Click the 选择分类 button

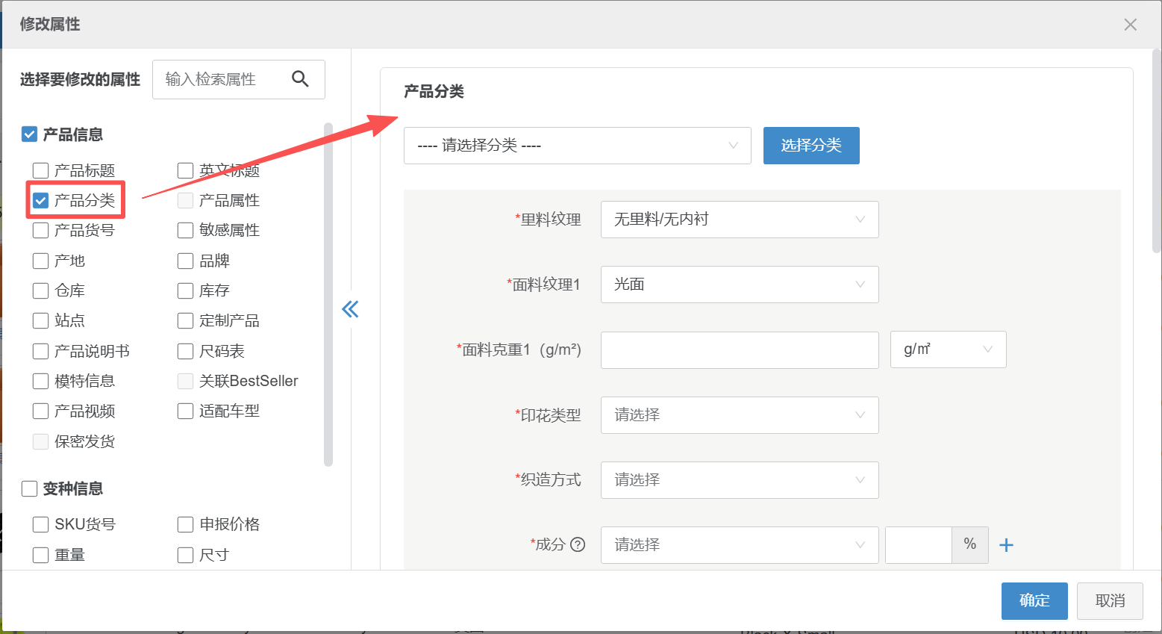tap(811, 146)
